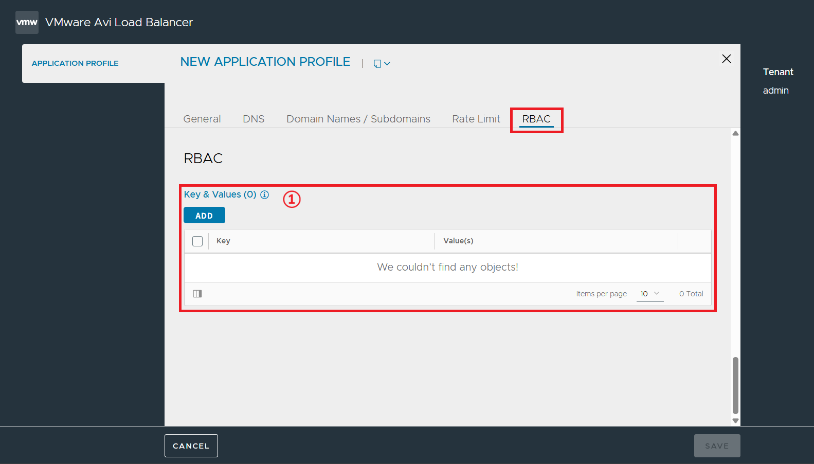Click the admin tenant name

(x=775, y=91)
